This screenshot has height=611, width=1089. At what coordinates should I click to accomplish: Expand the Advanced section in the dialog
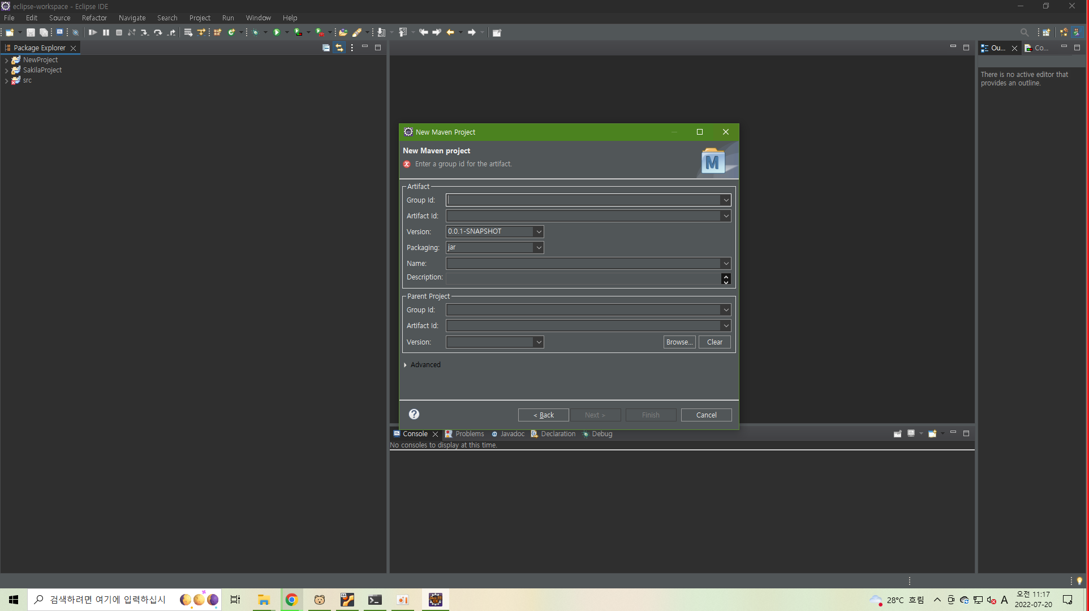[406, 365]
